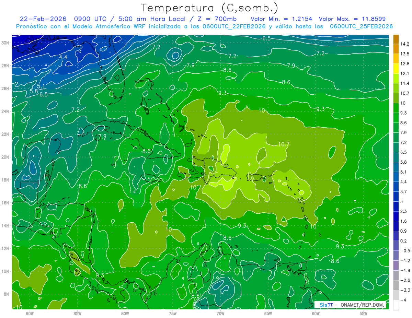412x318 pixels.
Task: Click the 'Temperatura (C,somb.)' chart title
Action: (x=209, y=8)
